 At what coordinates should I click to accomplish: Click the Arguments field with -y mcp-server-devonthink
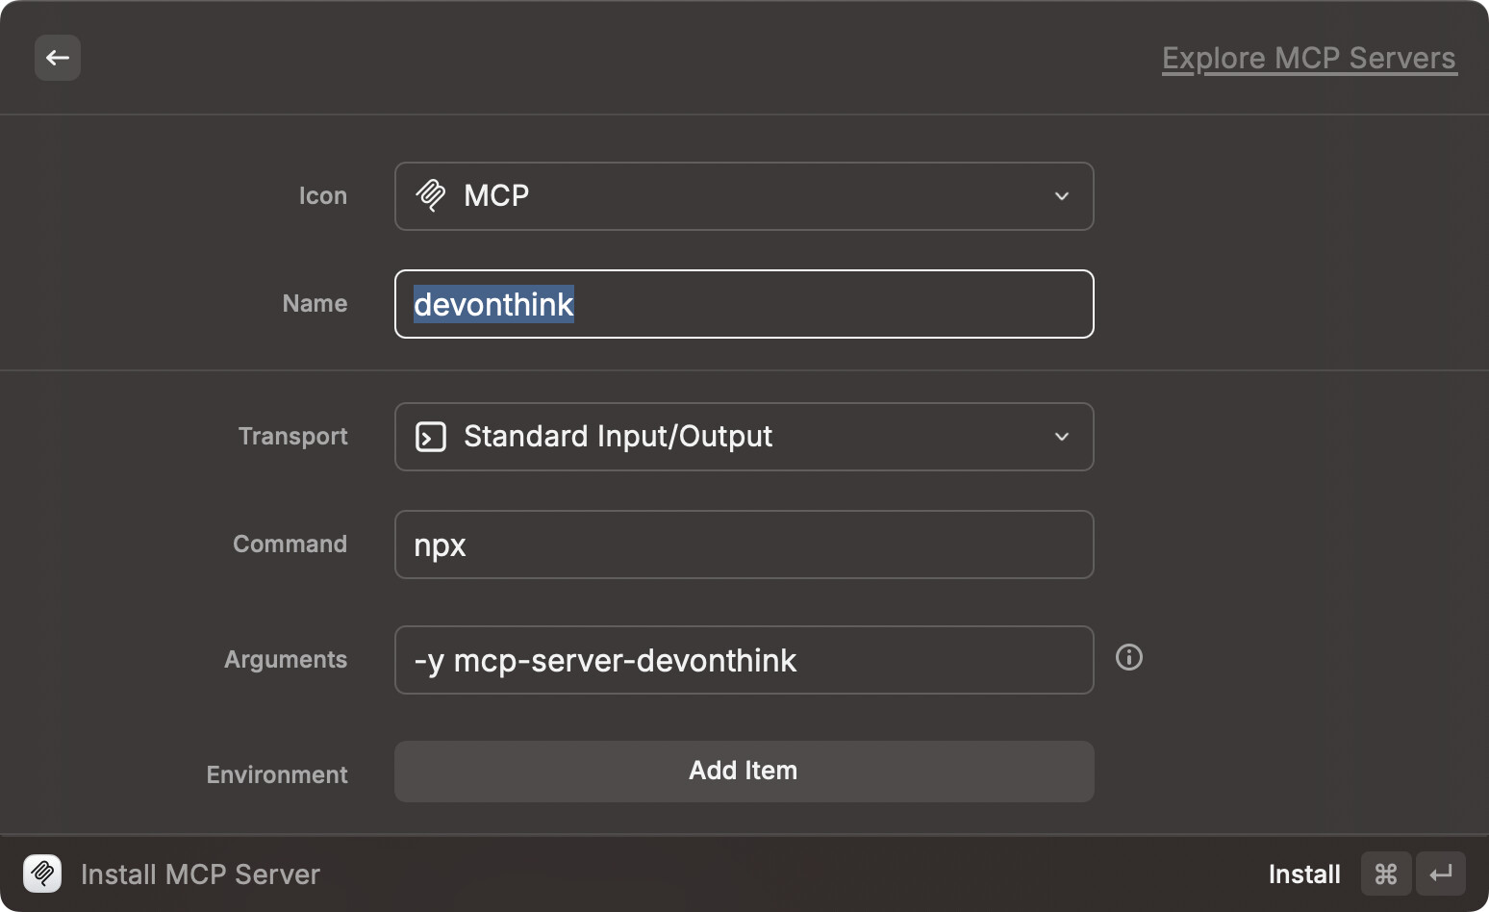click(x=743, y=660)
